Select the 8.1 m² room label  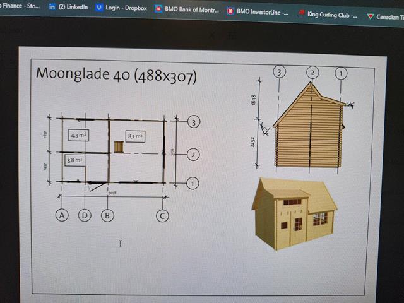click(x=136, y=136)
